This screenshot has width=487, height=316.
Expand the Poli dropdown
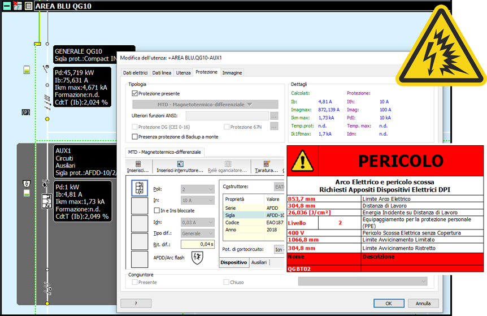[x=197, y=189]
